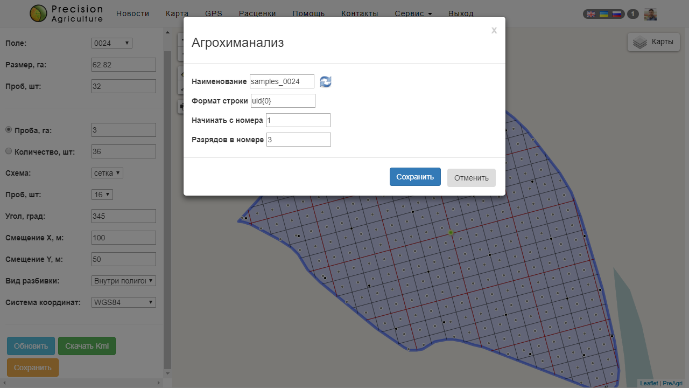Select the Количество, шт radio button
The image size is (689, 388).
tap(9, 151)
